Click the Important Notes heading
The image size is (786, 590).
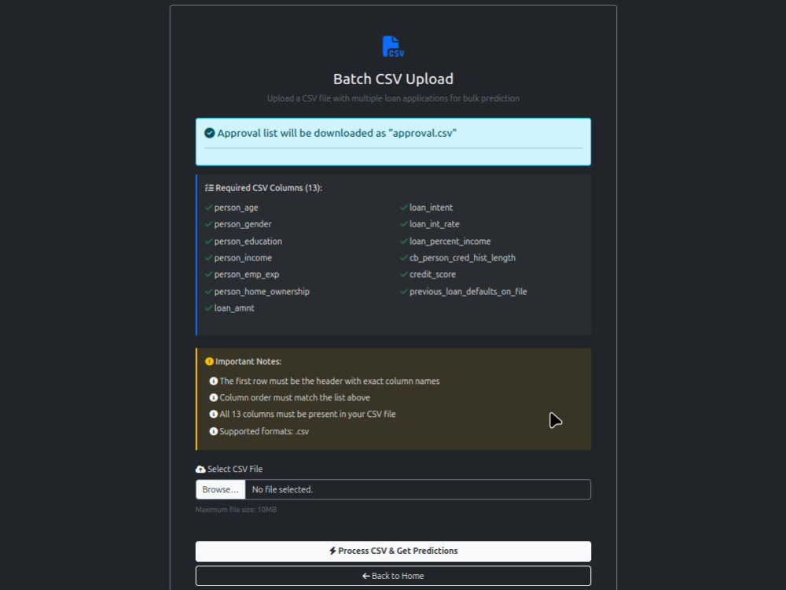click(248, 361)
